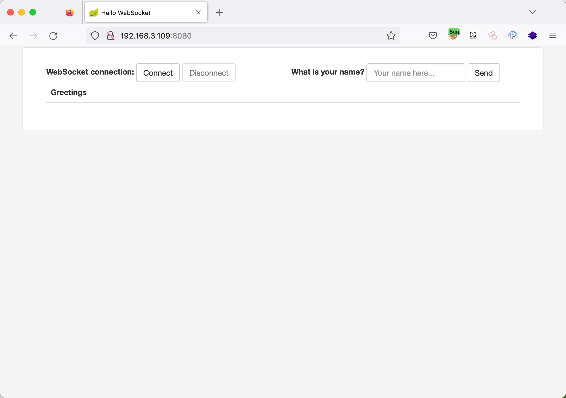
Task: Open the Firefox hamburger application menu
Action: 552,35
